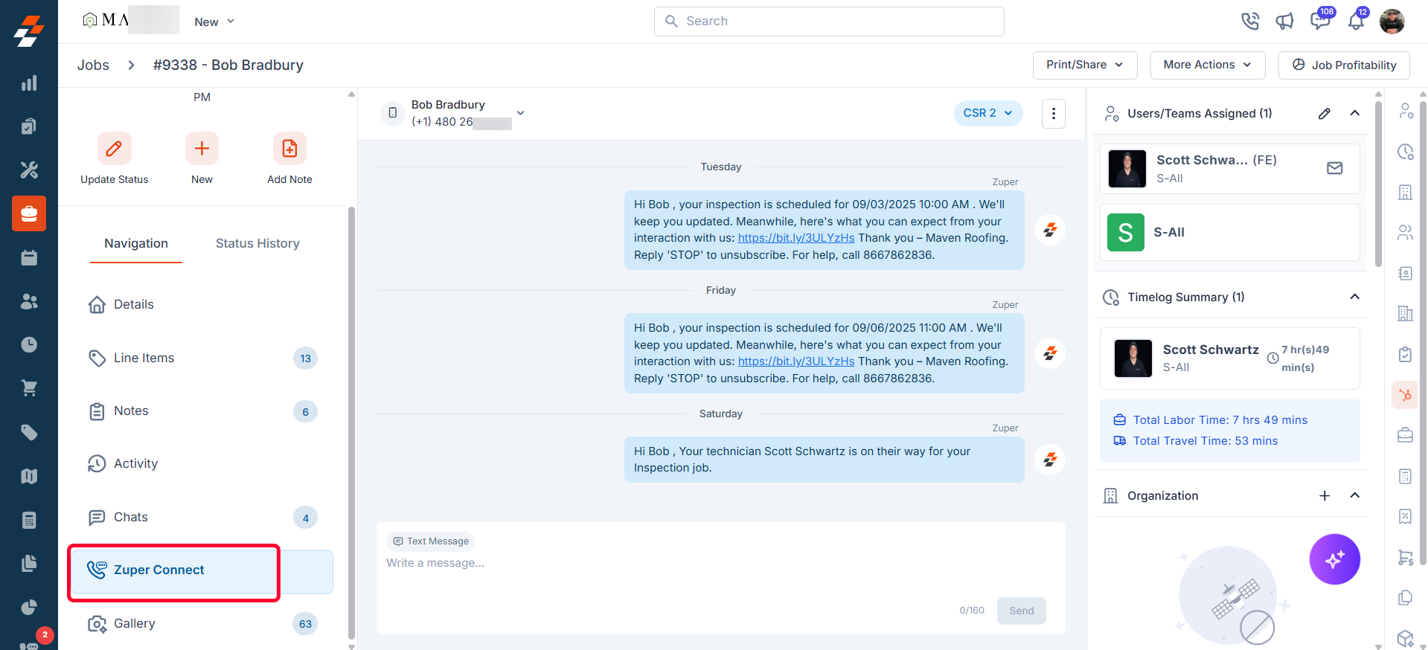This screenshot has height=650, width=1428.
Task: Switch to the Status History tab
Action: 257,244
